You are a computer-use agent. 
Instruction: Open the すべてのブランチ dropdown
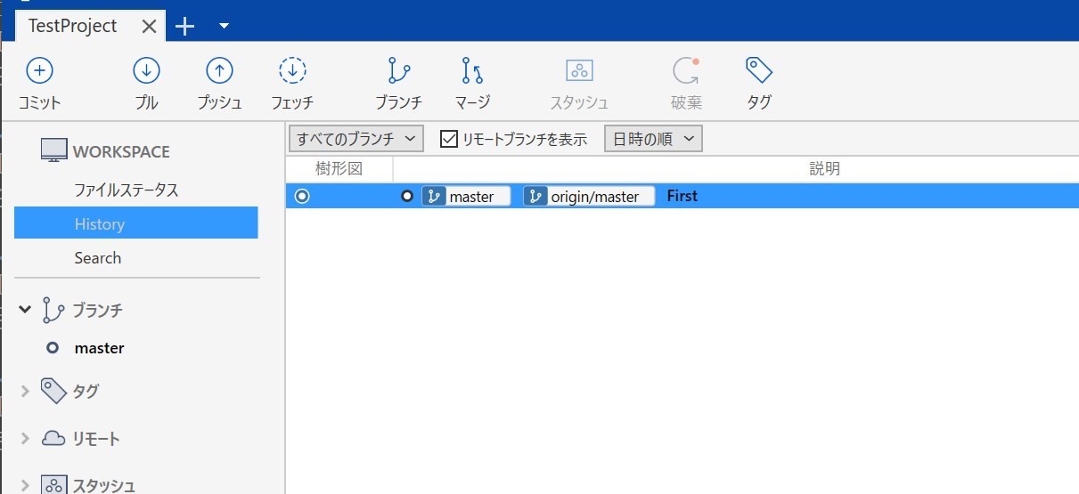pyautogui.click(x=356, y=139)
